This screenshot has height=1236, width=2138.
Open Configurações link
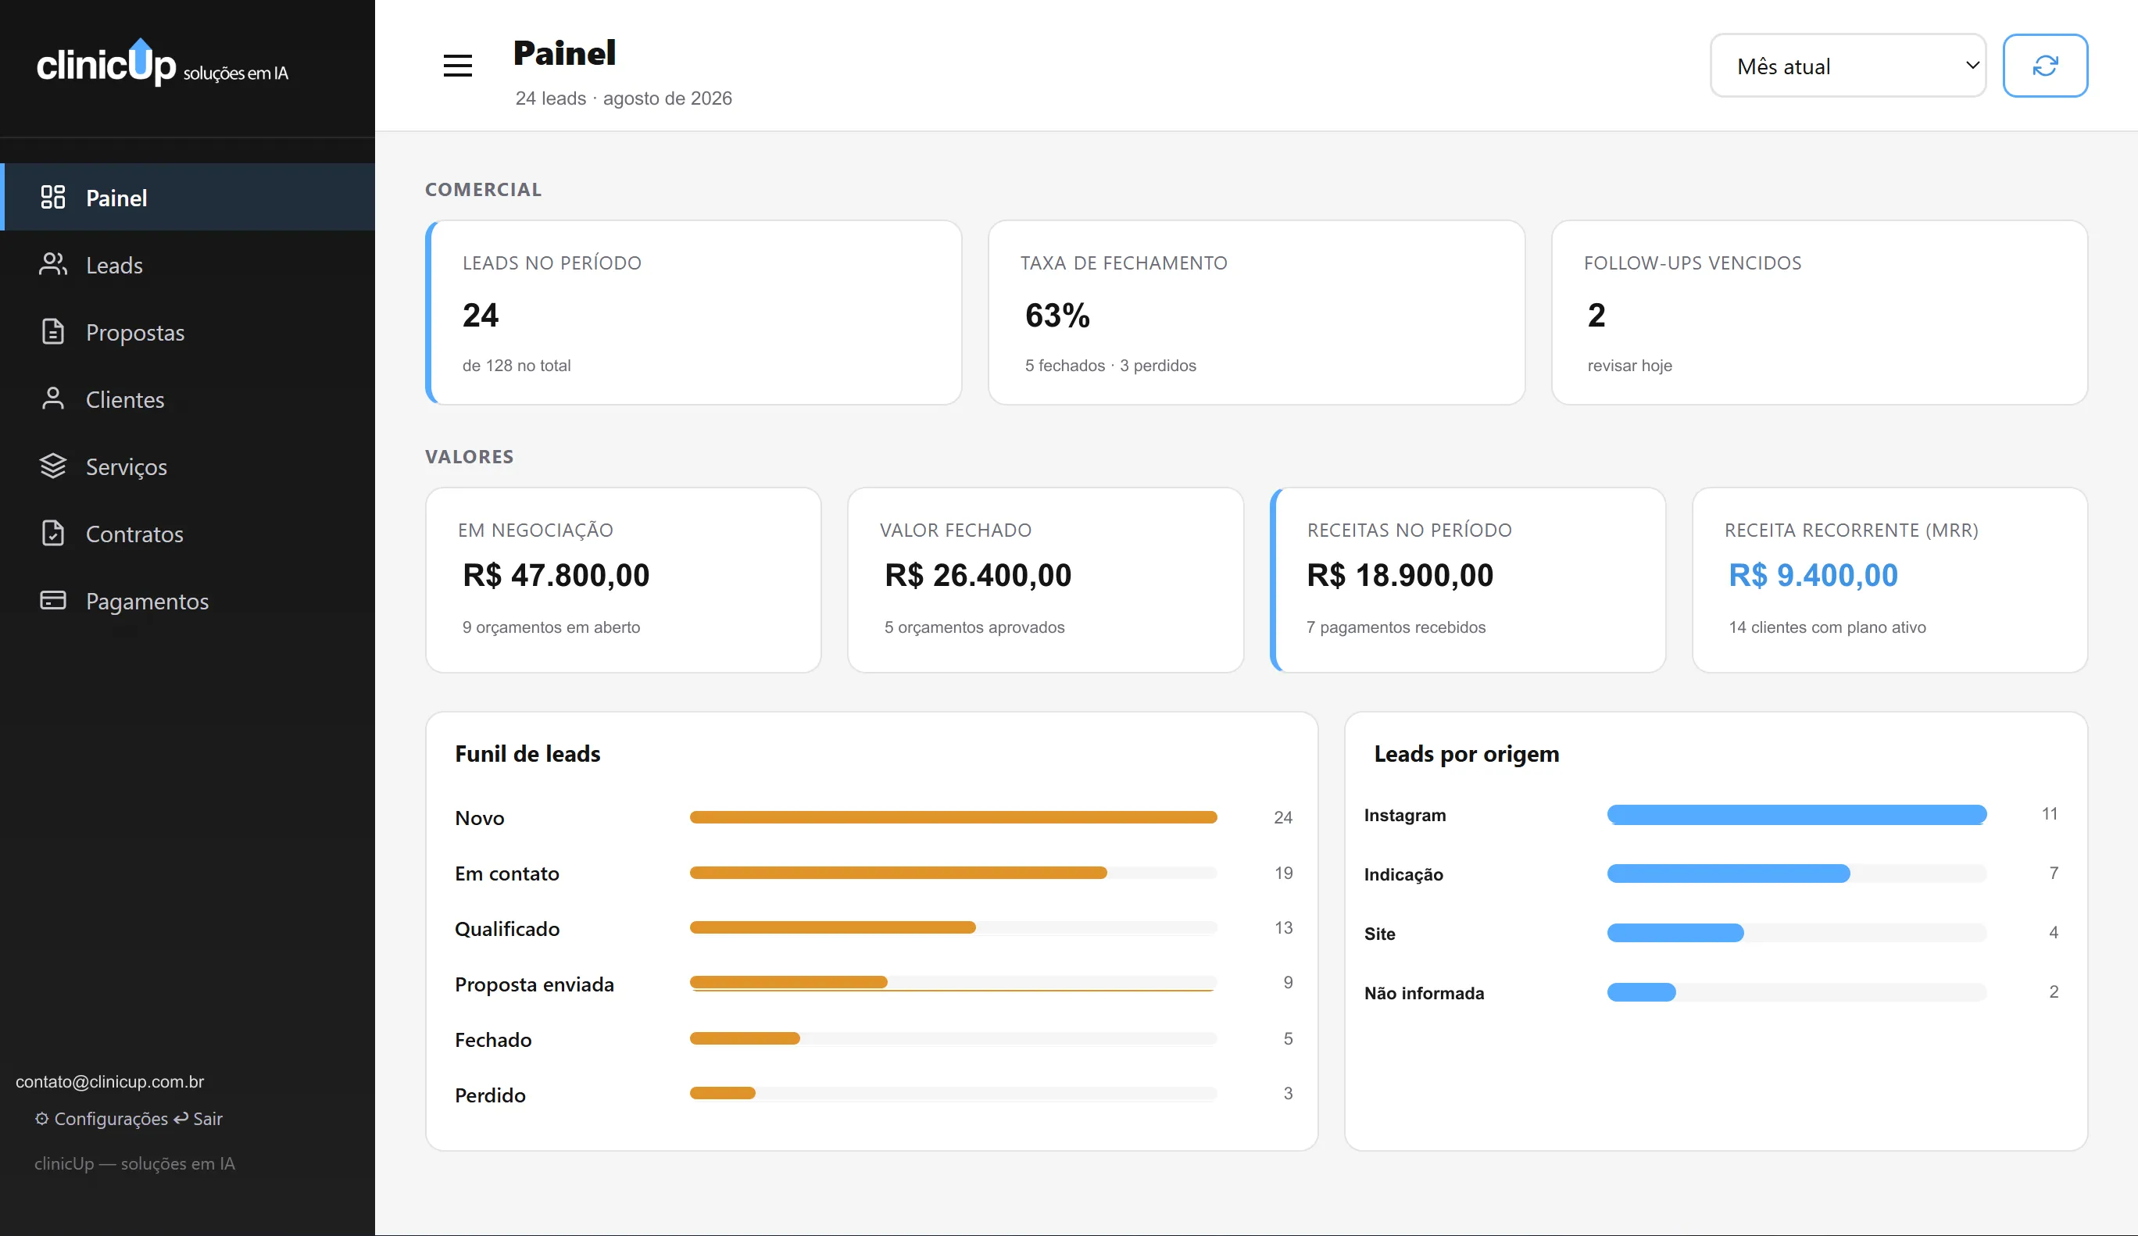pyautogui.click(x=101, y=1118)
